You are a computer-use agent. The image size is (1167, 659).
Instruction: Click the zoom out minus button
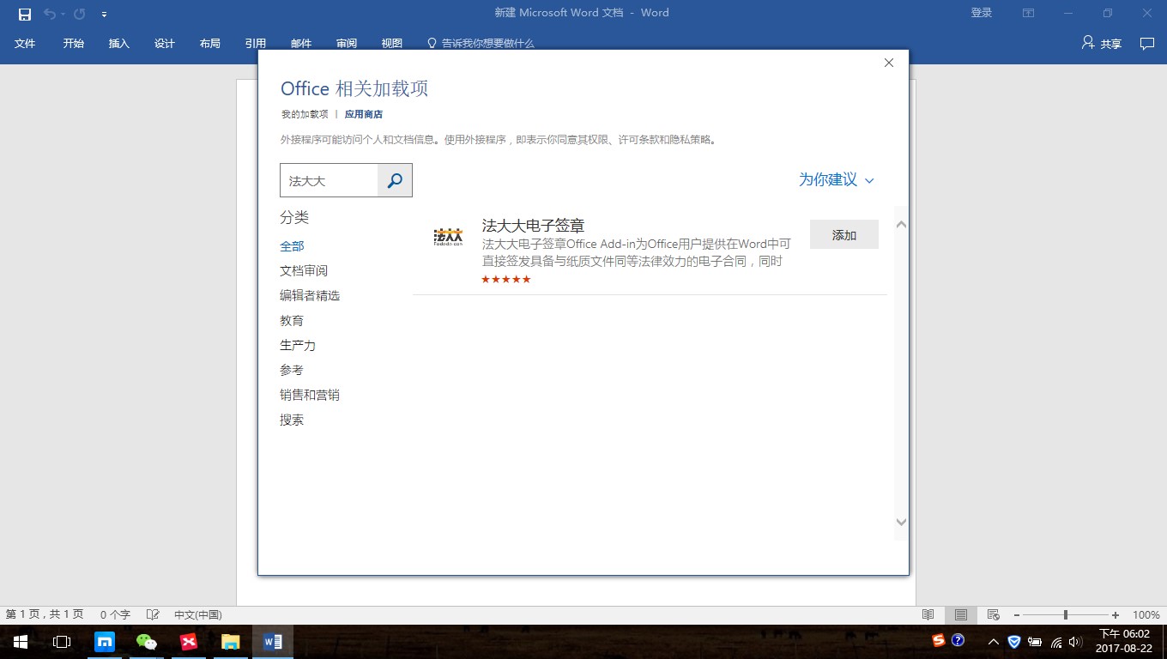(x=1016, y=615)
